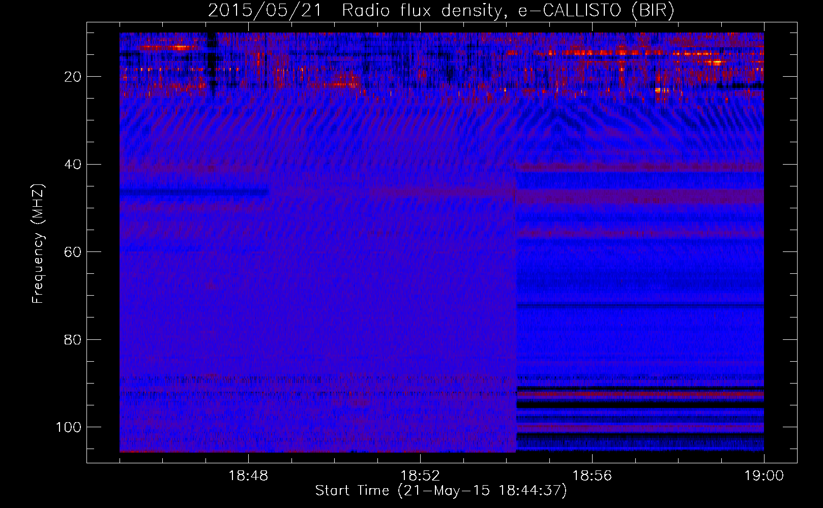Click the 18:56 time tick label
This screenshot has width=823, height=508.
pos(592,476)
